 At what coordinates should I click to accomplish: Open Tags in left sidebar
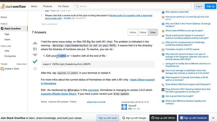pyautogui.click(x=7, y=34)
